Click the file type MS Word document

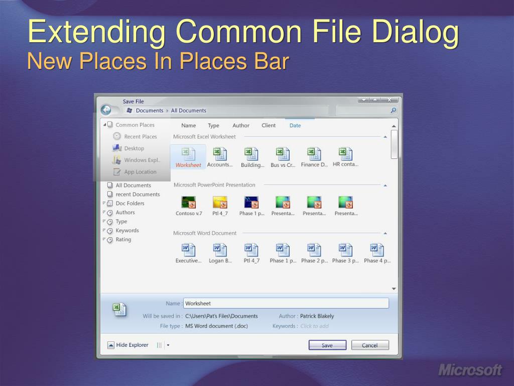216,326
